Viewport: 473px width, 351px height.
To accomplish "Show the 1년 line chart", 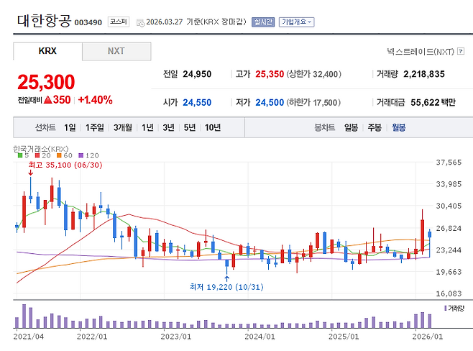I will click(147, 127).
